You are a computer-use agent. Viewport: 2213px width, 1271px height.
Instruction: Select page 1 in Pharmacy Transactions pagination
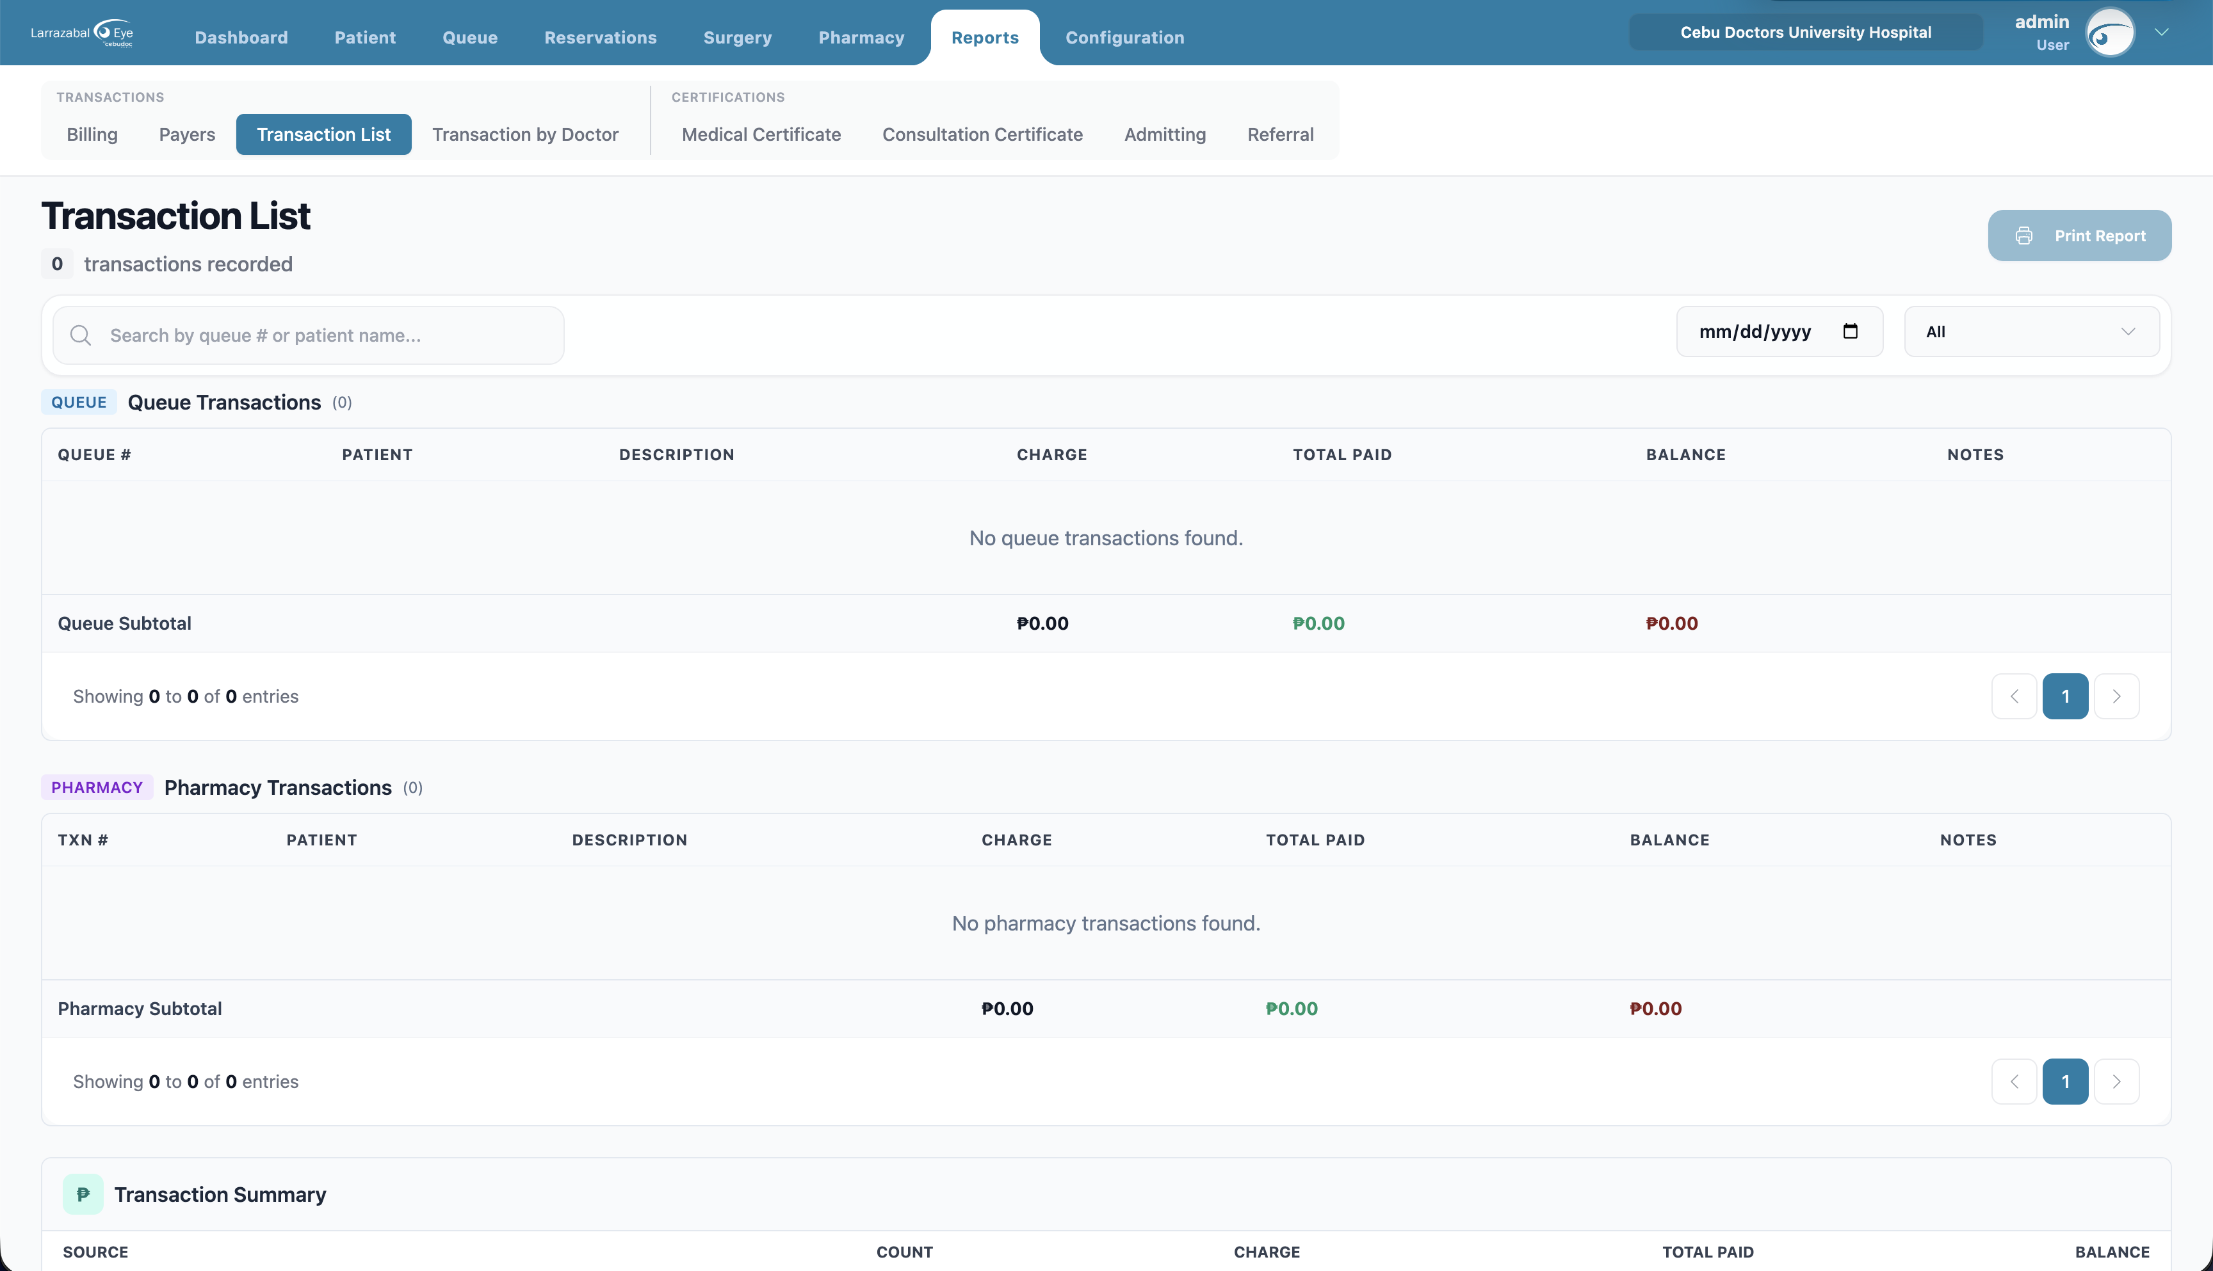point(2066,1082)
